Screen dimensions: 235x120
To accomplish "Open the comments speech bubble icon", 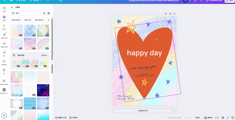I will pyautogui.click(x=202, y=1).
